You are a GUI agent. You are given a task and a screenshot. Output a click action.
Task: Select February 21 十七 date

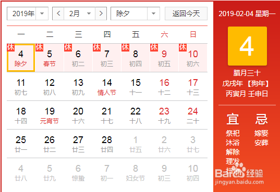coord(107,115)
